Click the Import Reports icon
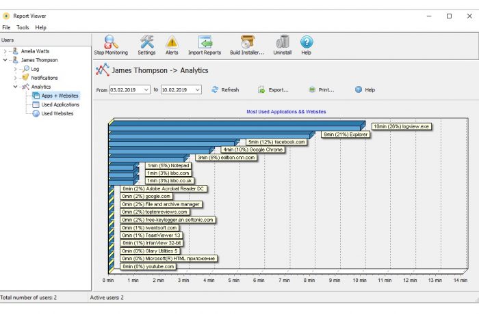Viewport: 479px width, 314px height. [x=205, y=42]
